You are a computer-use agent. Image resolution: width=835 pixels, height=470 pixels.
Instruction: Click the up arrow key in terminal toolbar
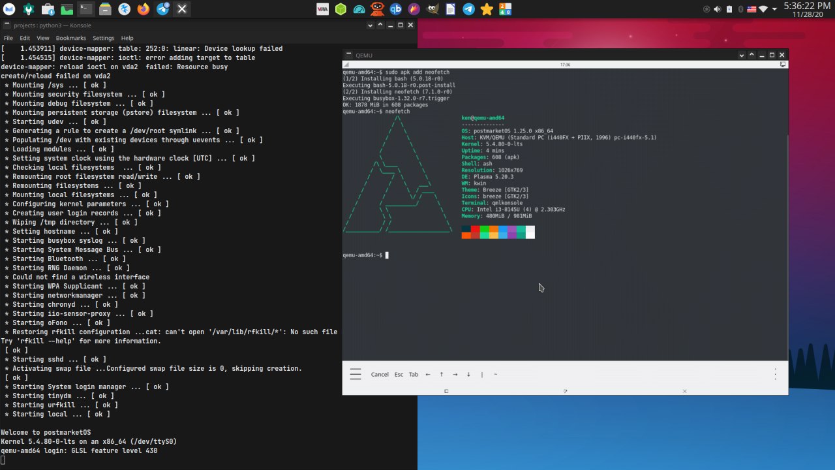pos(442,375)
